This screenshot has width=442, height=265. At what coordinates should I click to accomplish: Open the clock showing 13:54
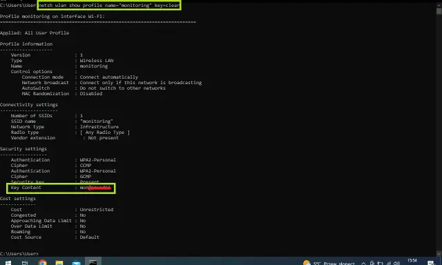coord(412,260)
